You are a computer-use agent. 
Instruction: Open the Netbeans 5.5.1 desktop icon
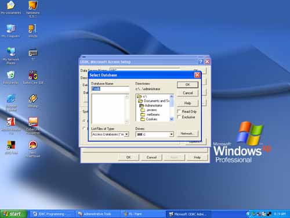32,9
